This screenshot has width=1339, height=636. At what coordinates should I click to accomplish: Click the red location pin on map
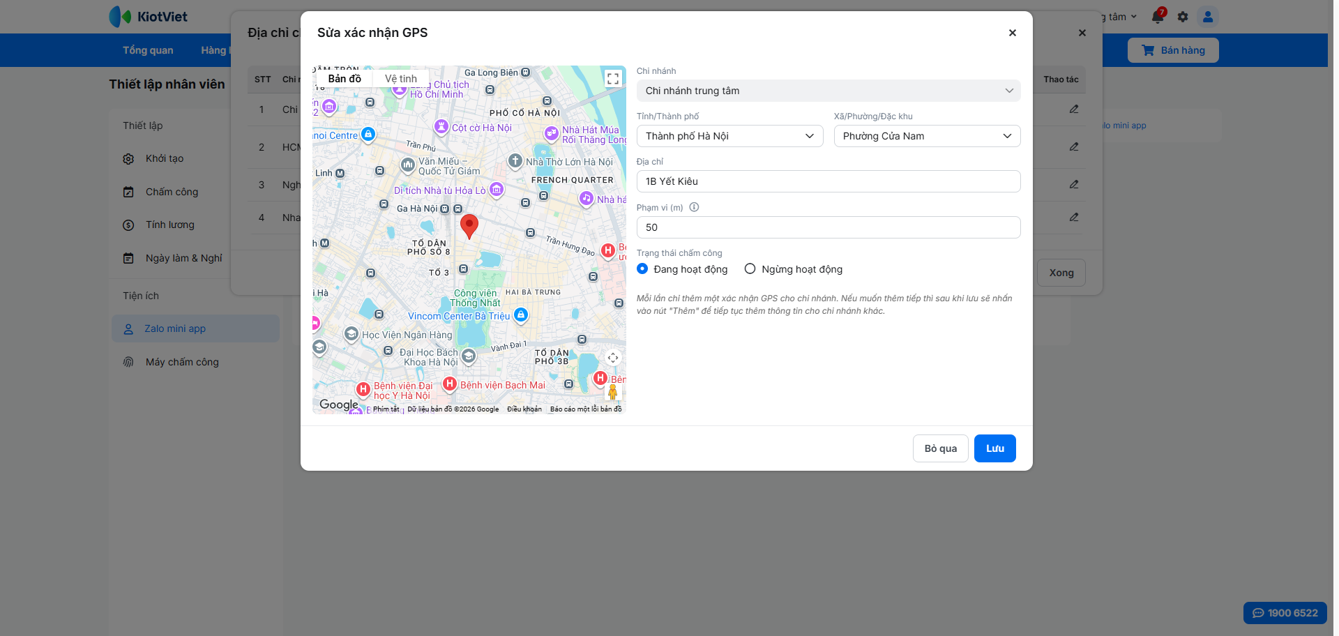click(x=469, y=226)
